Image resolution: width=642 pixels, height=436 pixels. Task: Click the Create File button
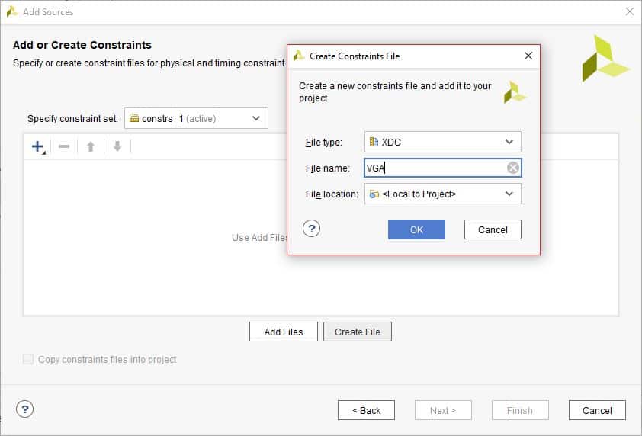(x=358, y=332)
